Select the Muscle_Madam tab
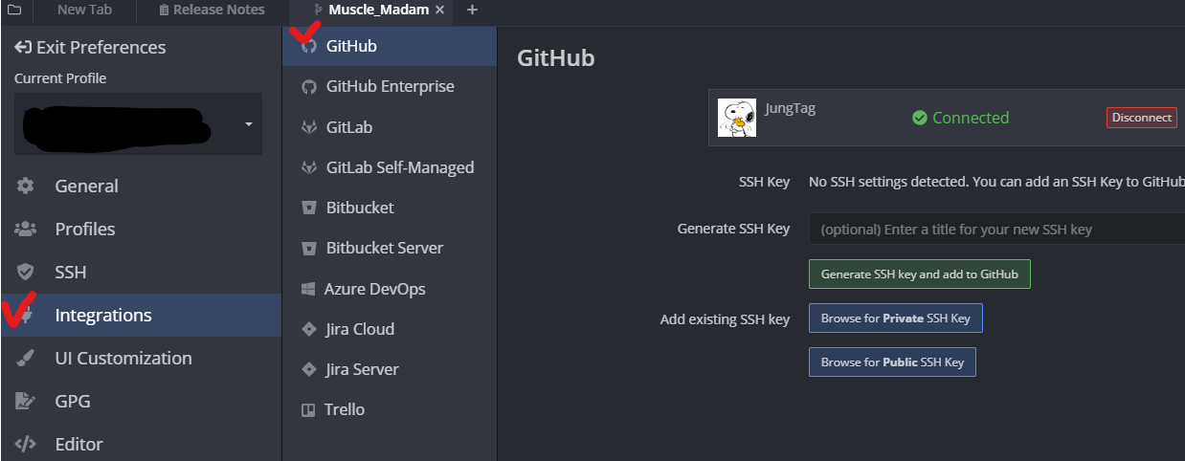 (x=378, y=11)
